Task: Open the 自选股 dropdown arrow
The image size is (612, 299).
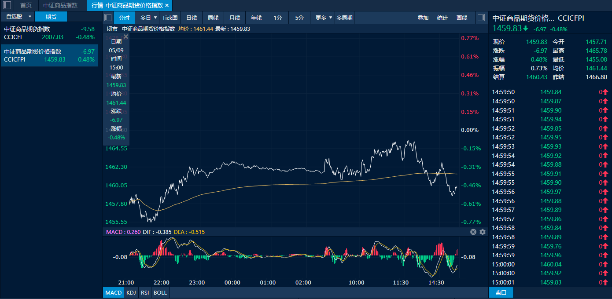Action: pos(30,17)
